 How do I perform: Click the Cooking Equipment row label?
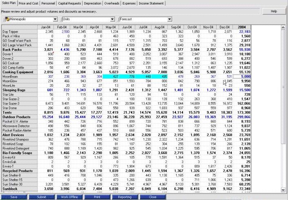coord(20,72)
